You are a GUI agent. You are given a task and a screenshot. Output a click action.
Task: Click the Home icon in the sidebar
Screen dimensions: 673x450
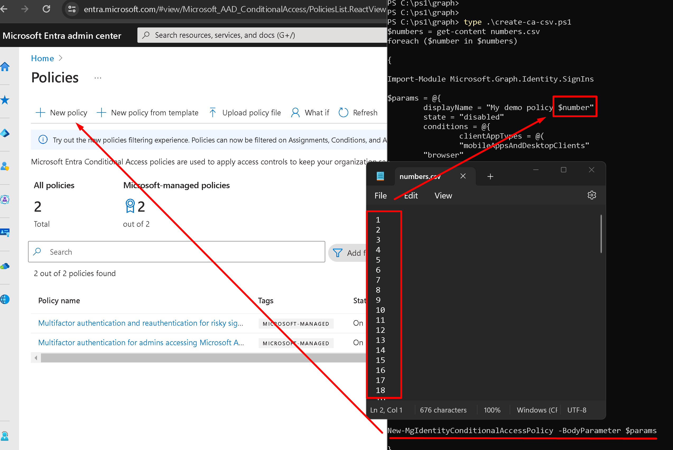pos(5,67)
